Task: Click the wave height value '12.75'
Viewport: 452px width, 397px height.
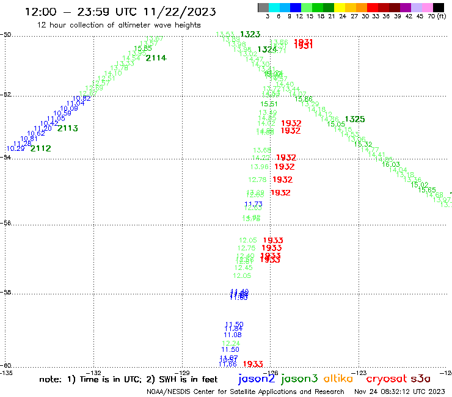Action: tap(247, 248)
